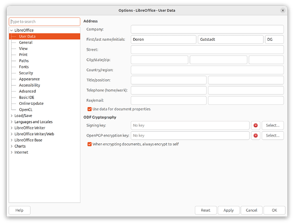Click Select... for OpenPGP encryption key
The image size is (294, 224).
coord(272,136)
